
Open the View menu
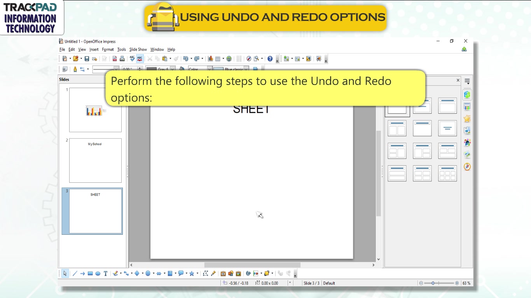(x=82, y=49)
